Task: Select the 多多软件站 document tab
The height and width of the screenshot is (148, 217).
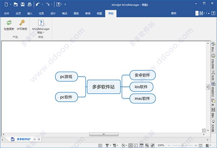Action: point(24,139)
